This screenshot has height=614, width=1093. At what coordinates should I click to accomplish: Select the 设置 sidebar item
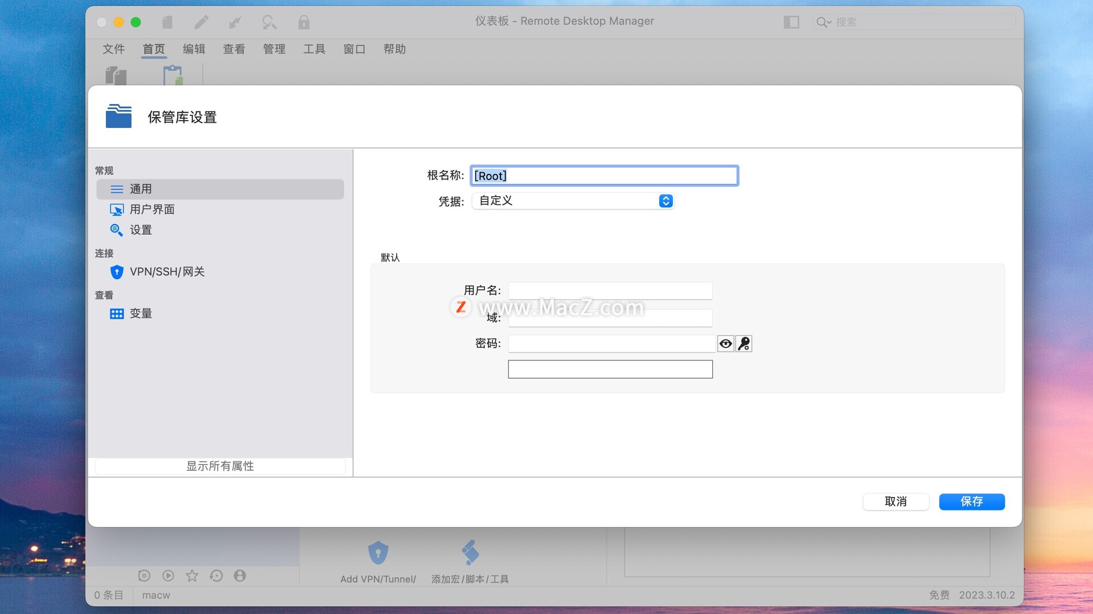point(140,230)
